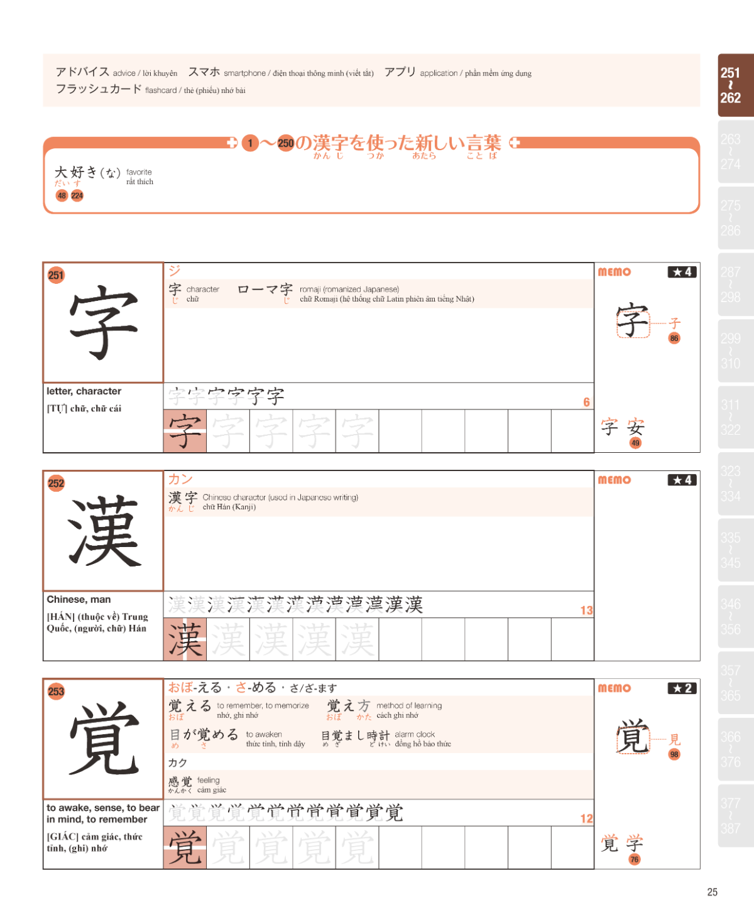Click the meaning 'letter, character'

pos(84,391)
